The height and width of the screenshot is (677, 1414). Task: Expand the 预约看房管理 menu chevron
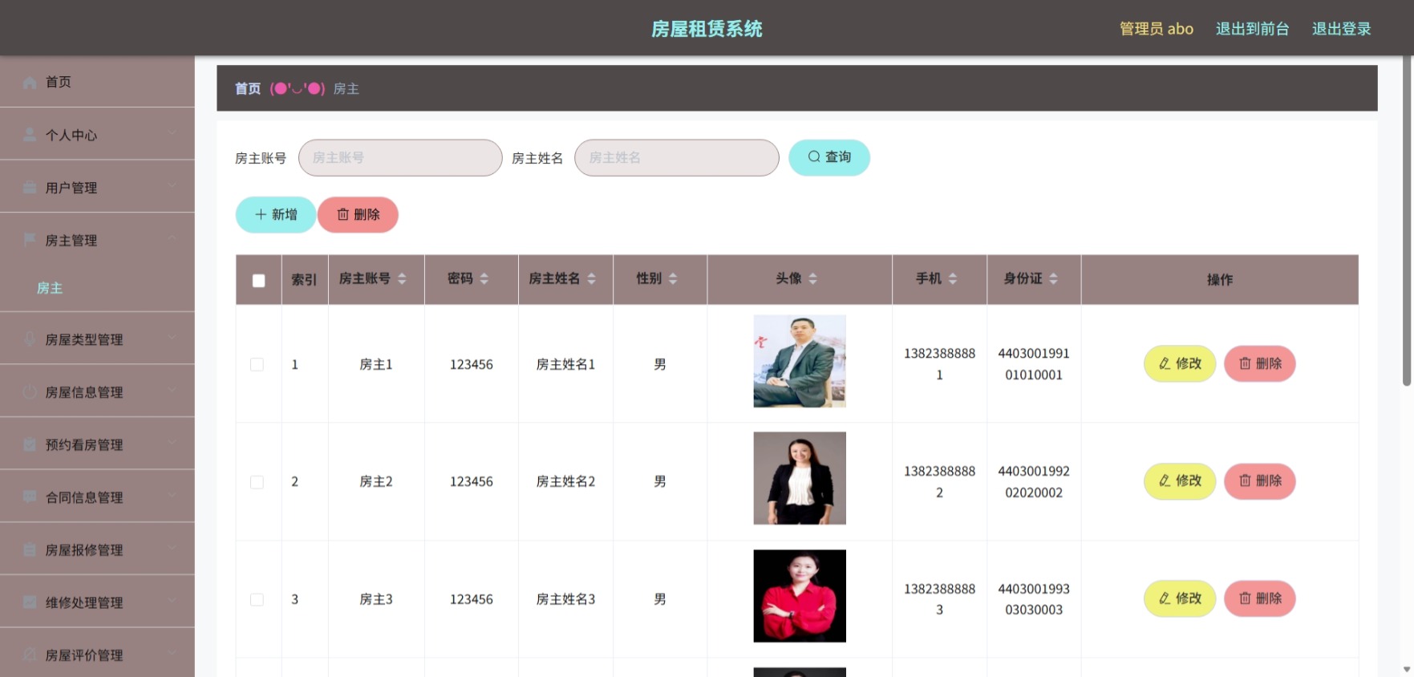[x=172, y=443]
